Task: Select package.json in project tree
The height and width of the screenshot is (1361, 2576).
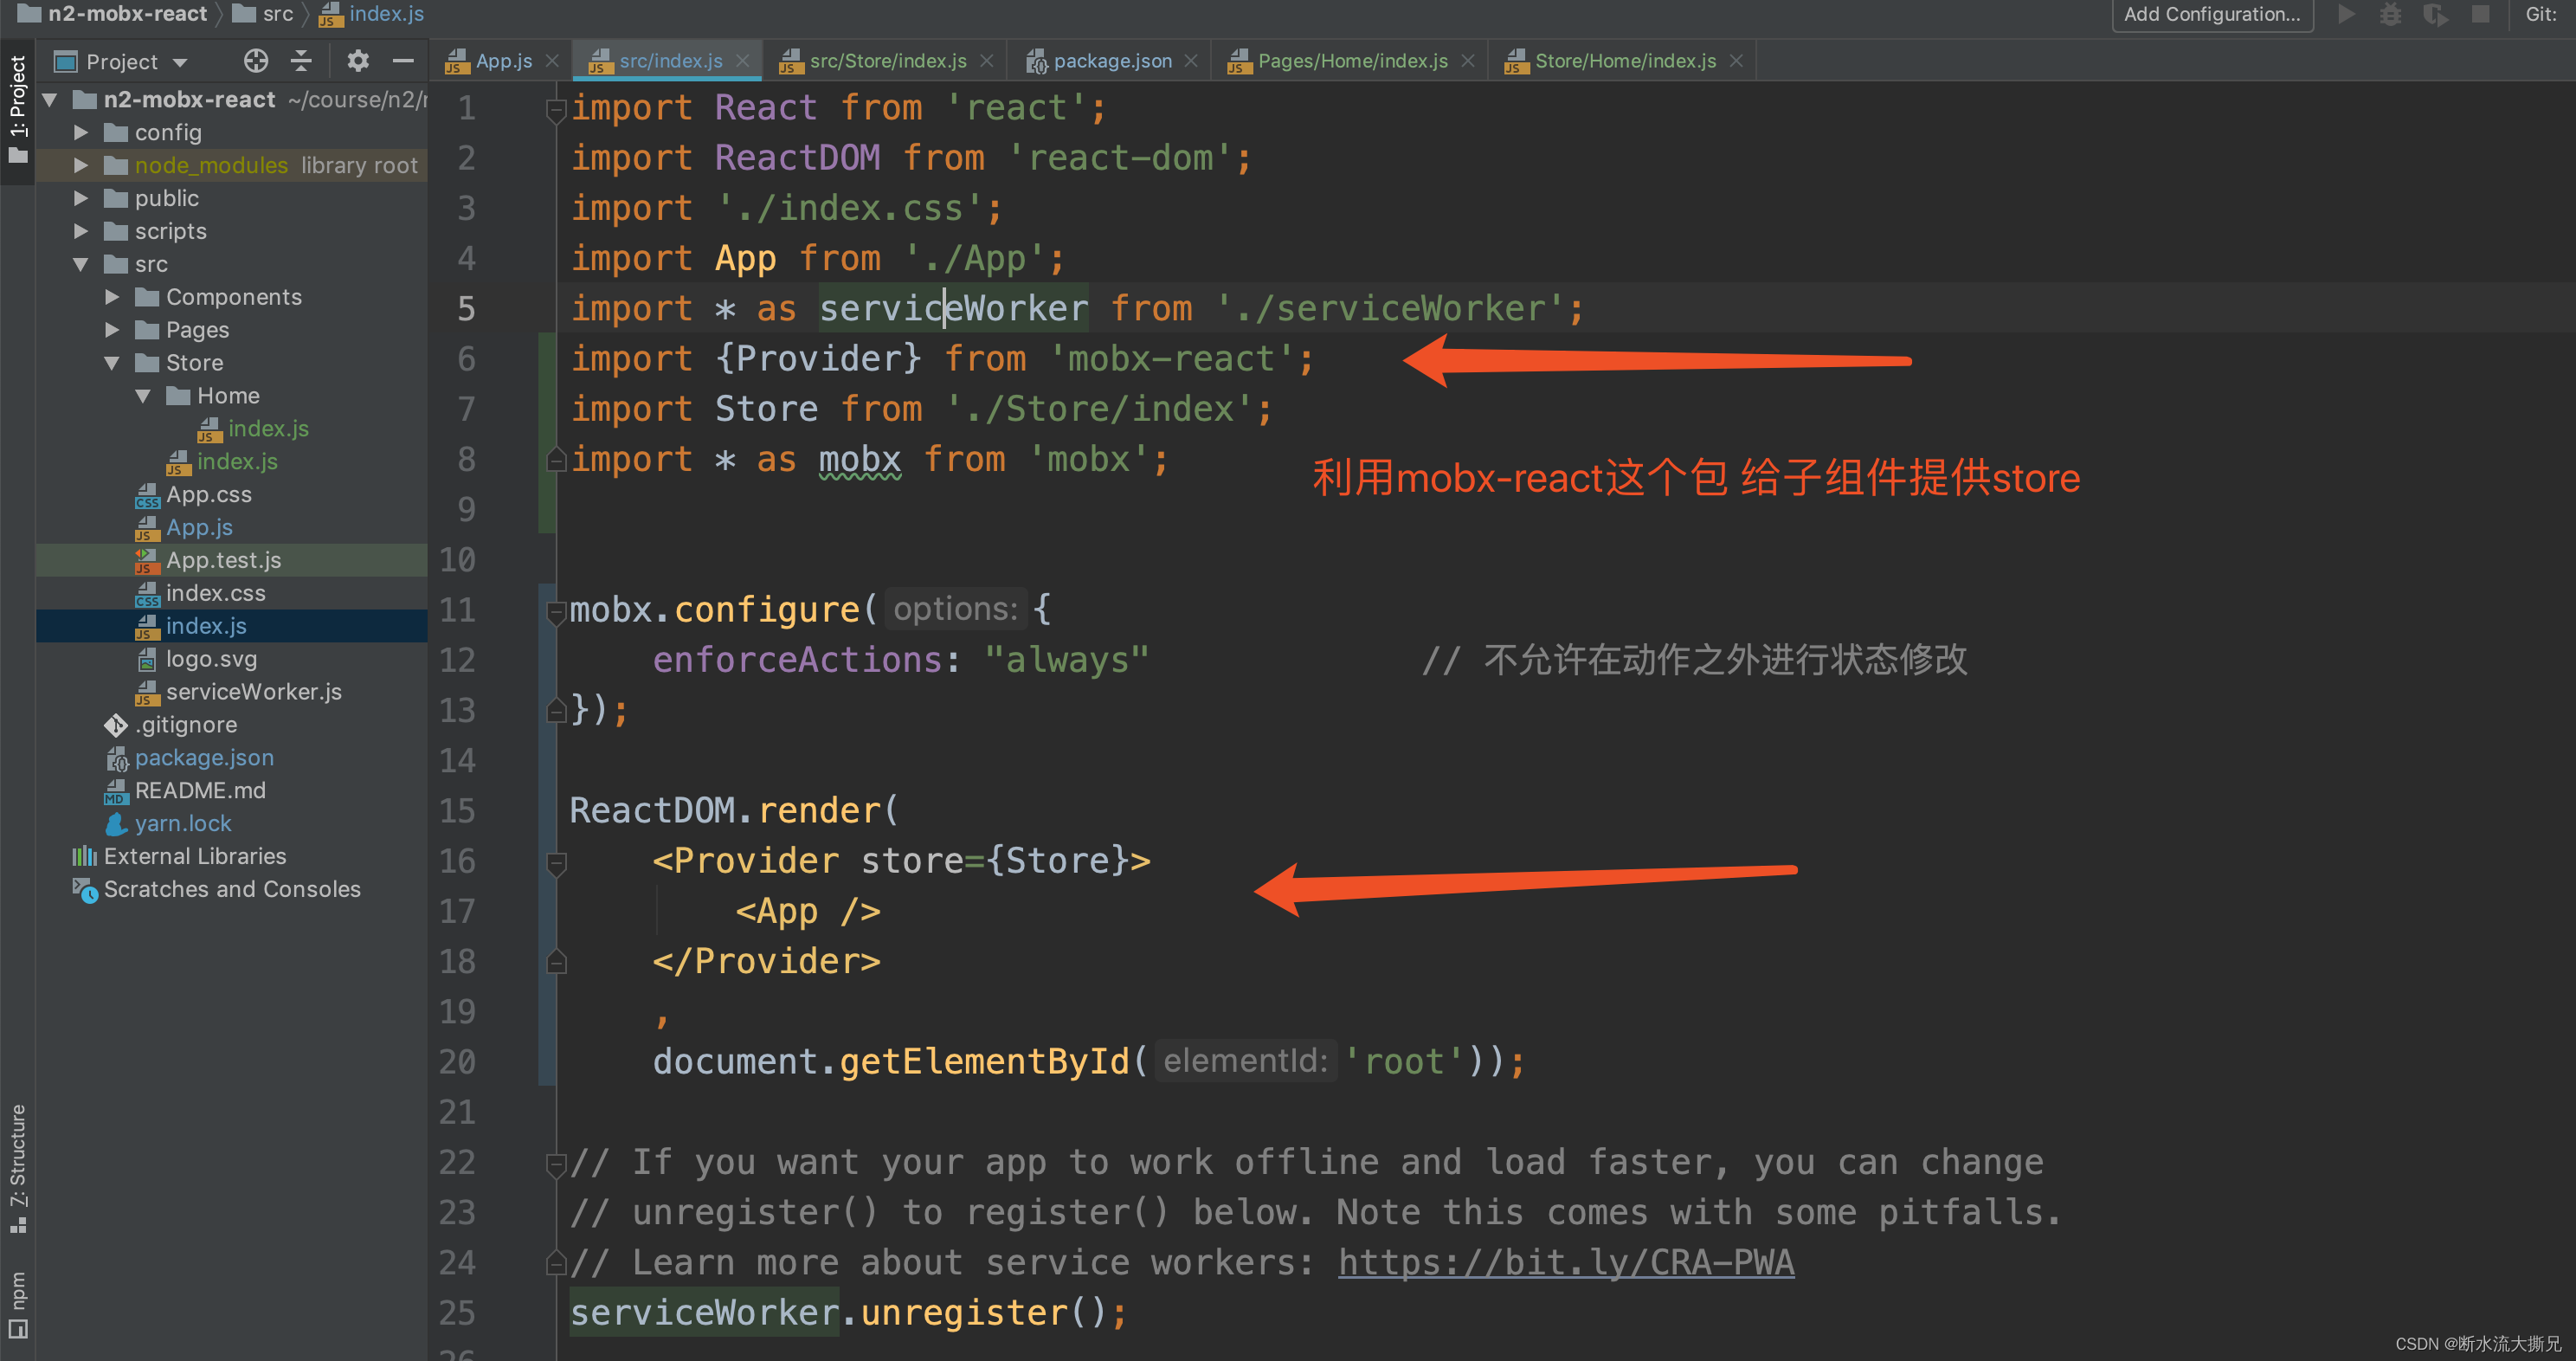Action: (204, 758)
